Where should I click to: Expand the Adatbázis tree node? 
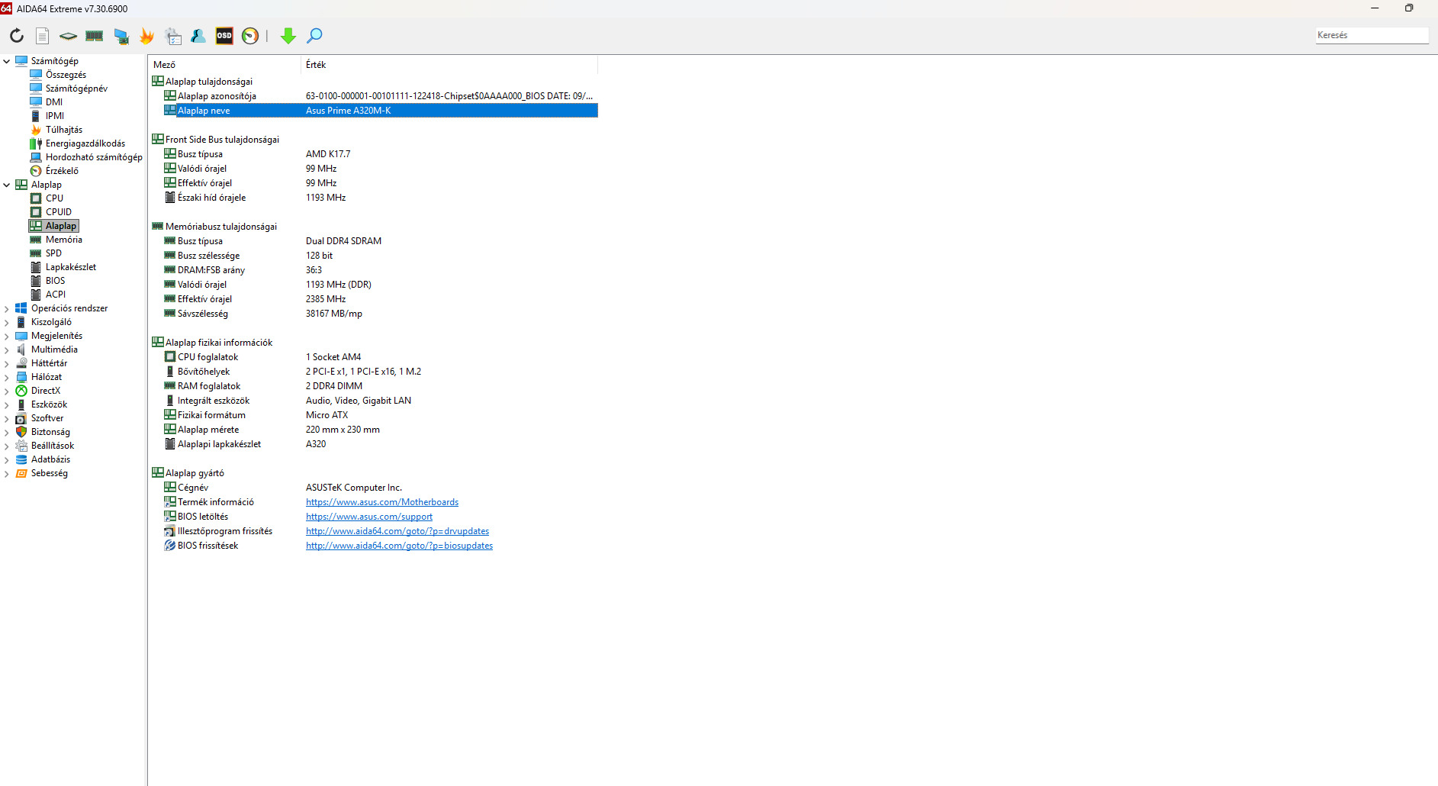click(7, 459)
